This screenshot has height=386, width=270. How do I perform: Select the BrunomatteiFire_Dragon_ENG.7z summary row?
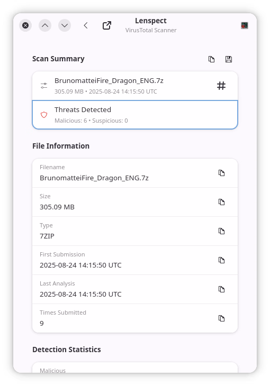pos(135,86)
